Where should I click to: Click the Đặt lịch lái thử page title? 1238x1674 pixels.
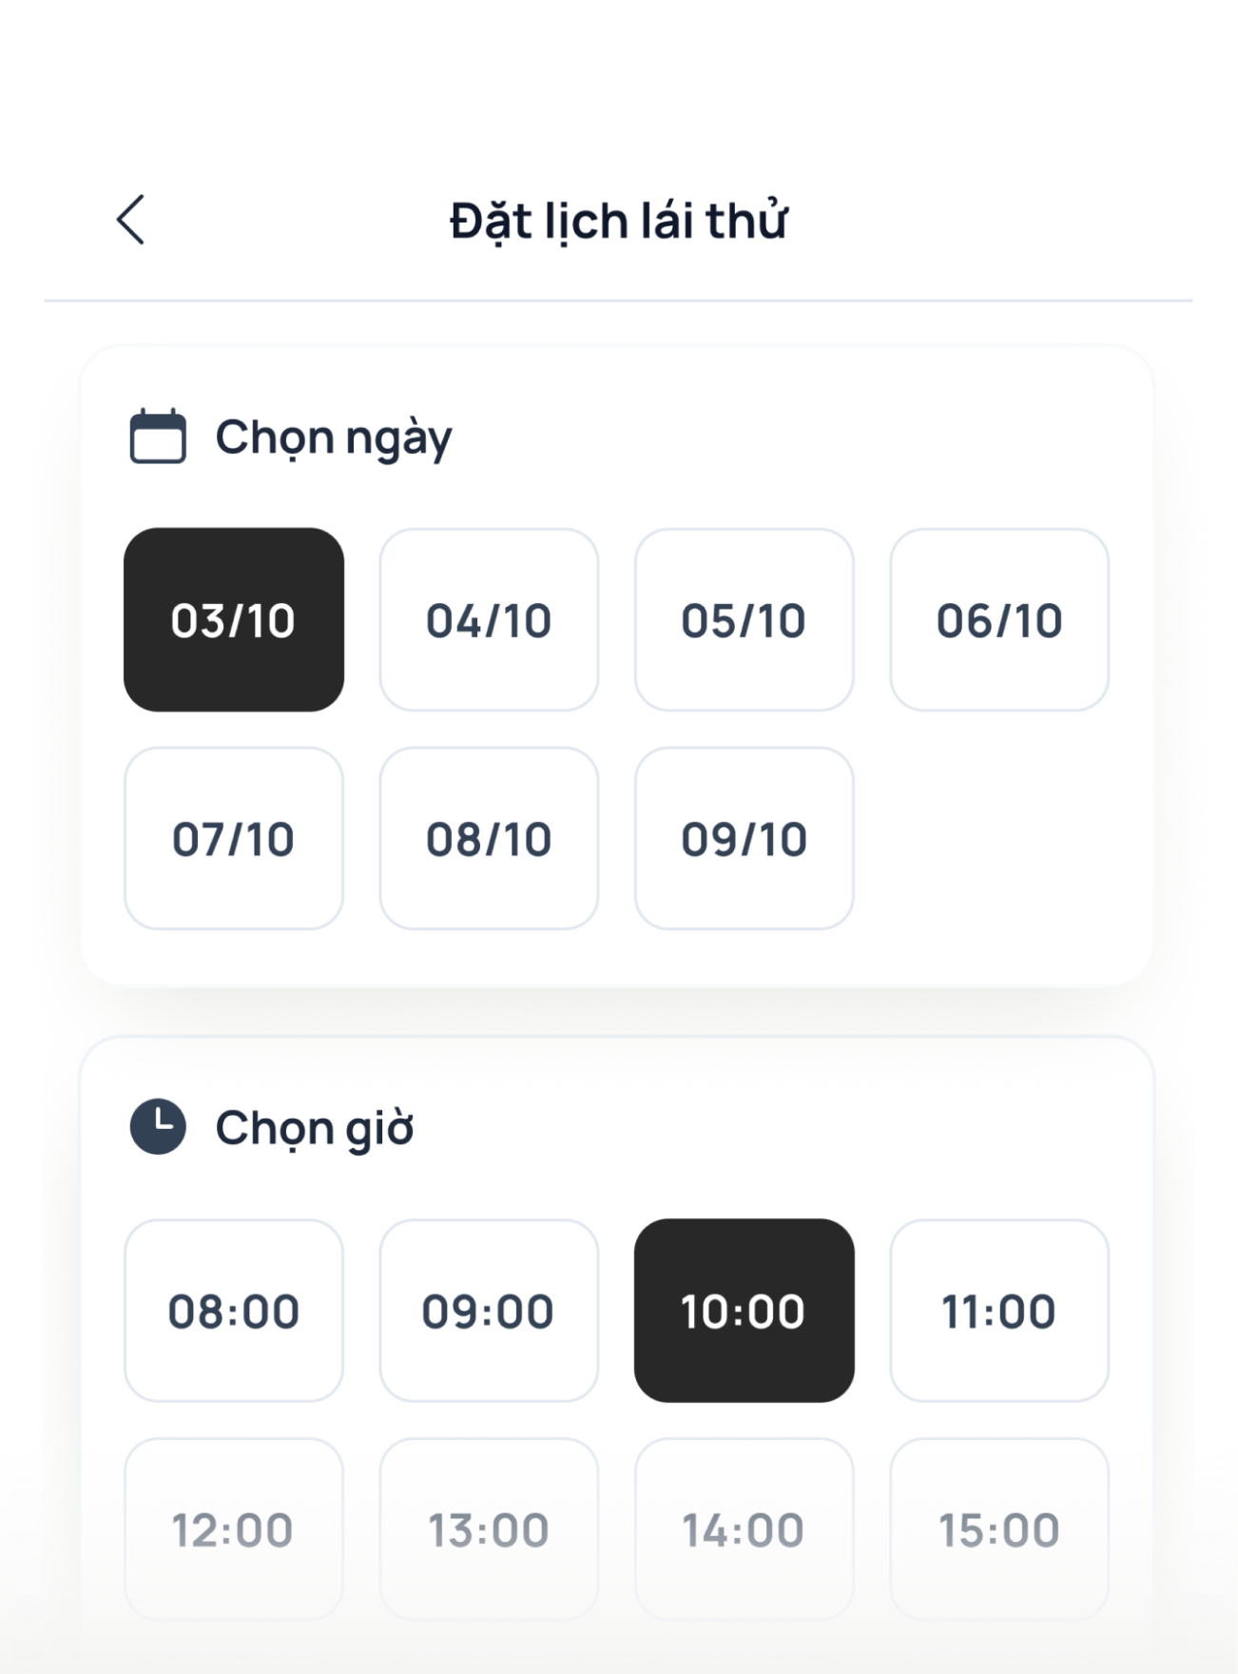click(x=619, y=222)
